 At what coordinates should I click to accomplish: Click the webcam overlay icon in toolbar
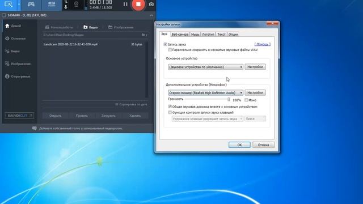click(x=76, y=4)
